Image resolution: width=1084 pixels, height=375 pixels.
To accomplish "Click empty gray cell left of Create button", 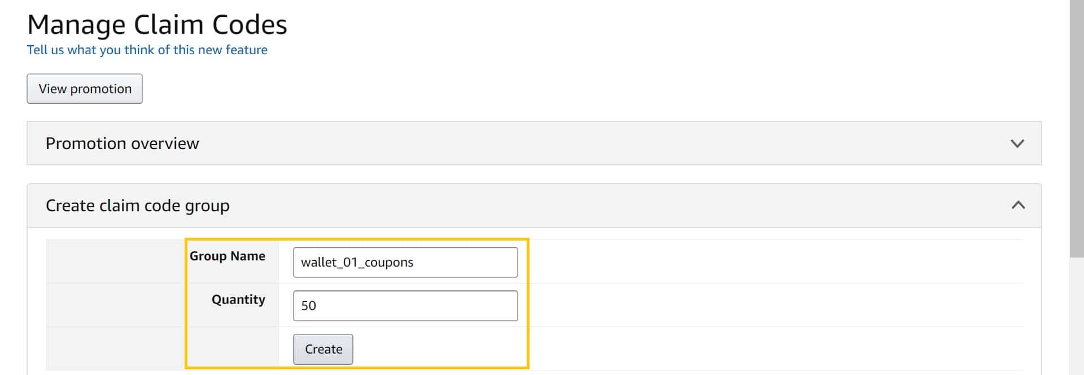I will 163,348.
